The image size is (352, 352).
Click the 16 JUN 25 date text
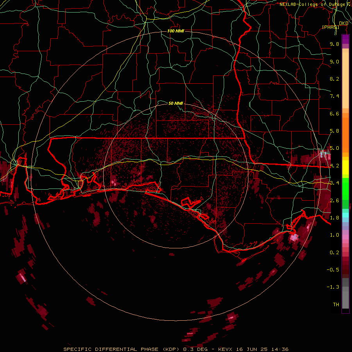pos(251,349)
